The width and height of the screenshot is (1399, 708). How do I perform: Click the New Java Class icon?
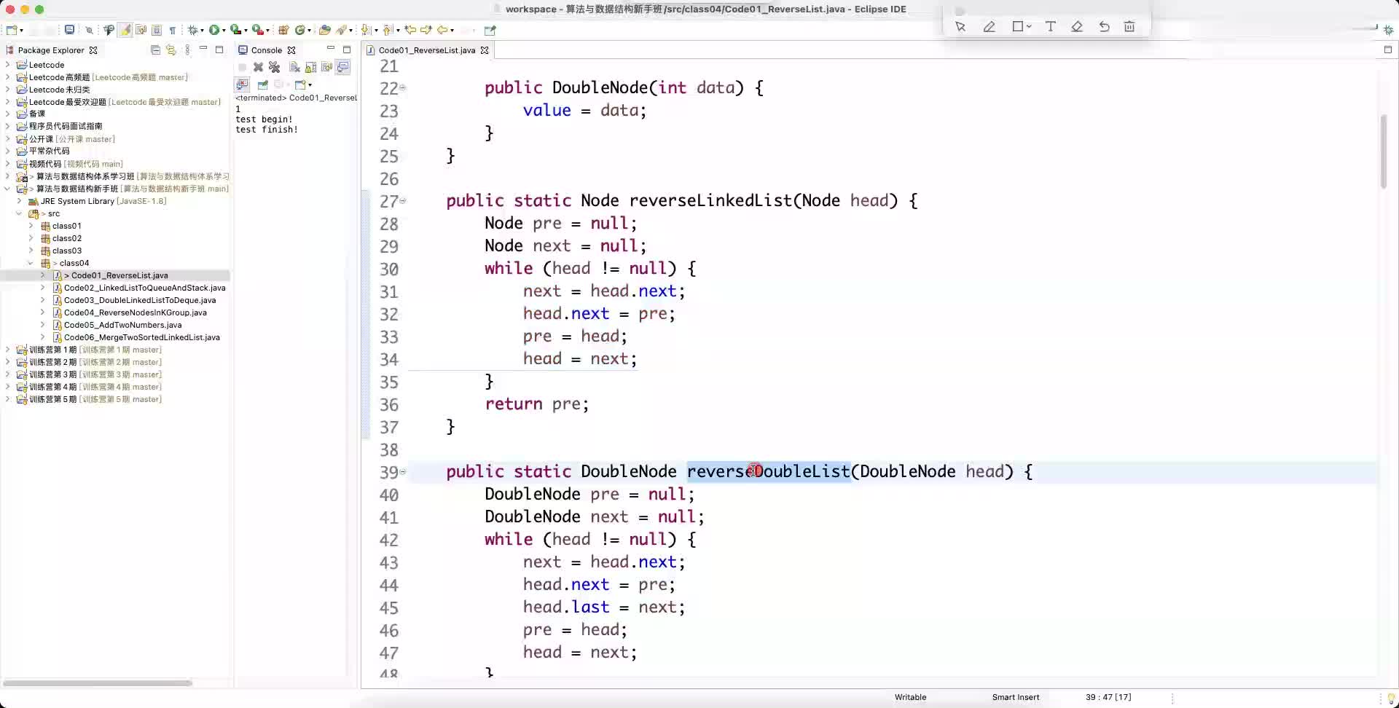coord(299,30)
